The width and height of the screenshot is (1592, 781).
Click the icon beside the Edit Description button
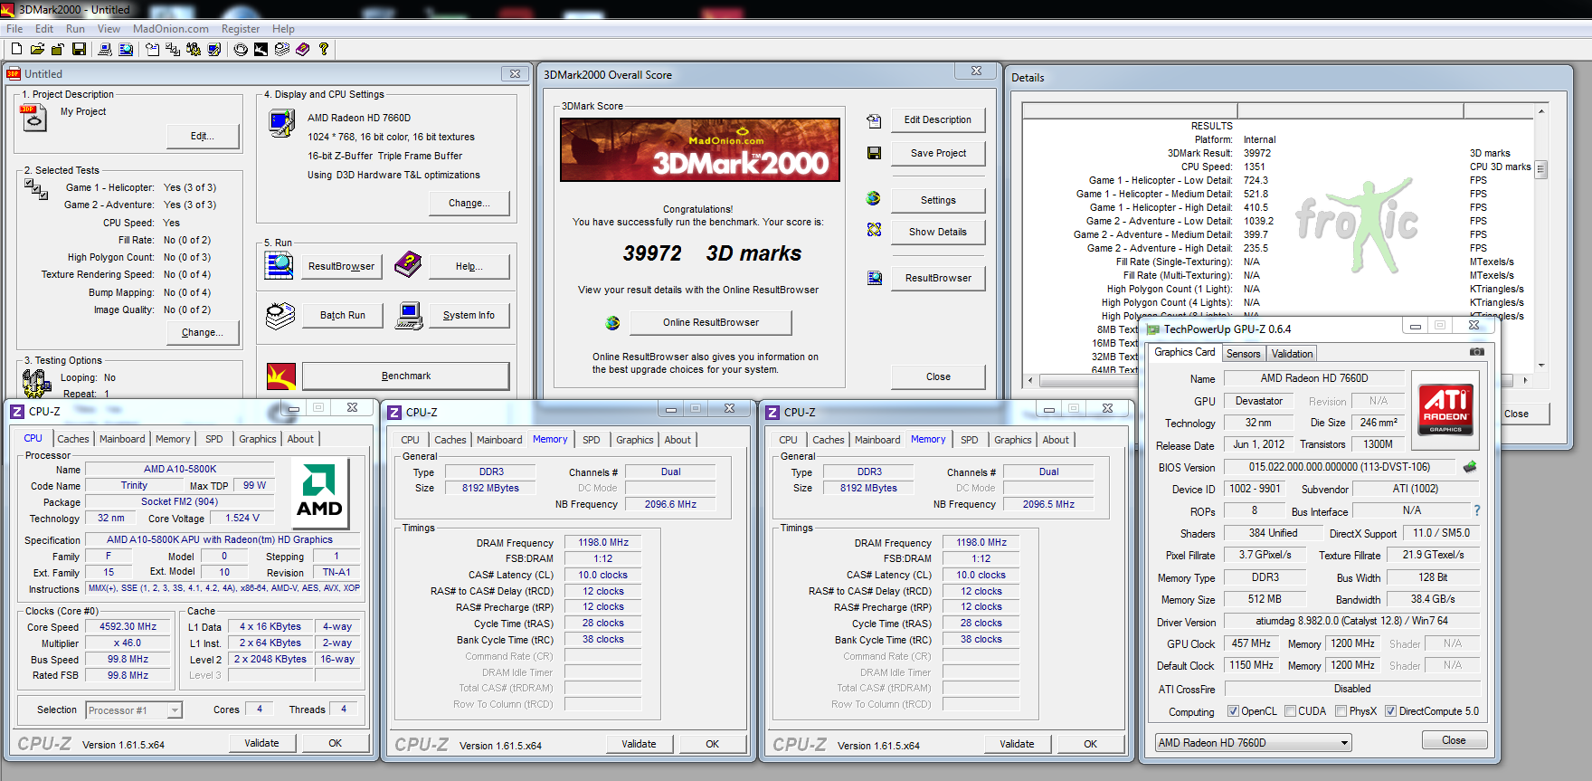(x=874, y=120)
